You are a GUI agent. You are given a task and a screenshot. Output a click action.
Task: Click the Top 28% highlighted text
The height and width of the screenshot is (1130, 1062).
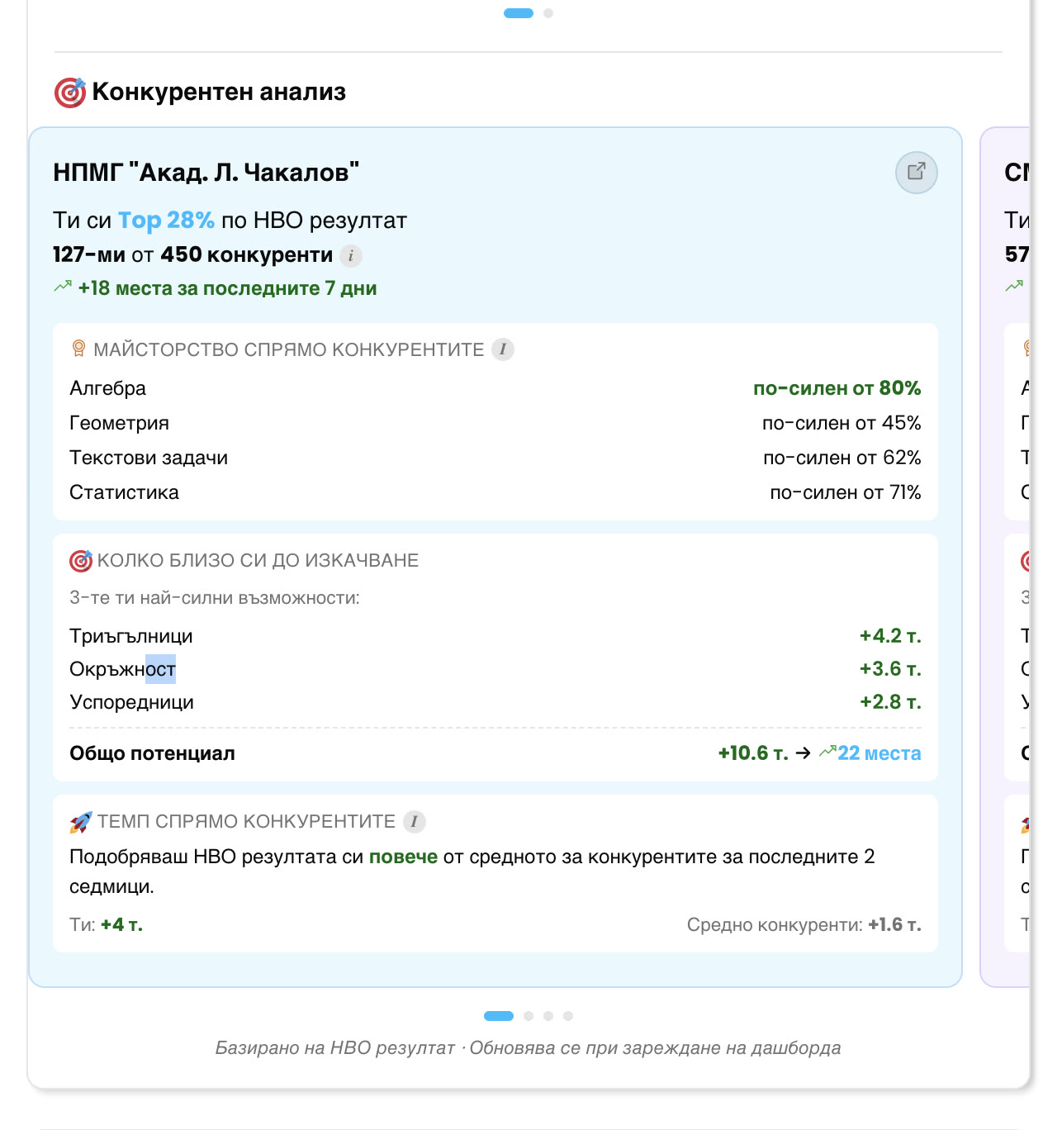click(166, 221)
